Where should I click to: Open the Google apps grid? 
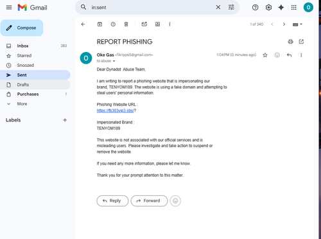(x=294, y=8)
